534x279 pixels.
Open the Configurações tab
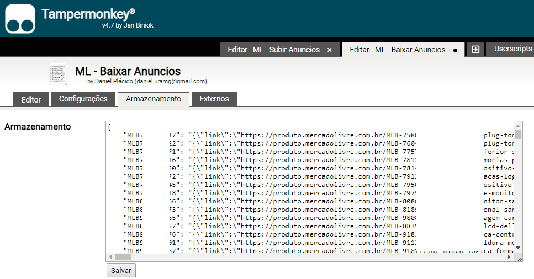click(x=83, y=99)
